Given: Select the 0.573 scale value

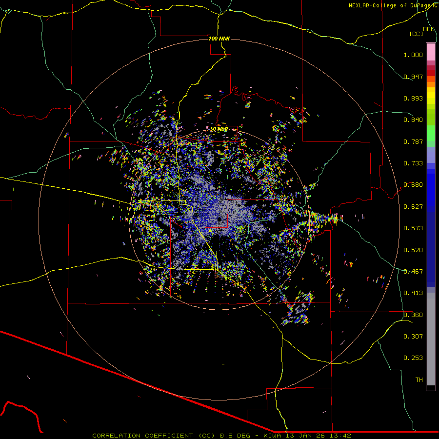Looking at the screenshot, I should (413, 228).
